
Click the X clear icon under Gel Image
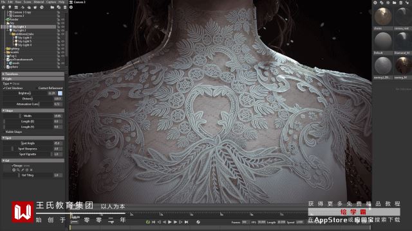point(32,170)
